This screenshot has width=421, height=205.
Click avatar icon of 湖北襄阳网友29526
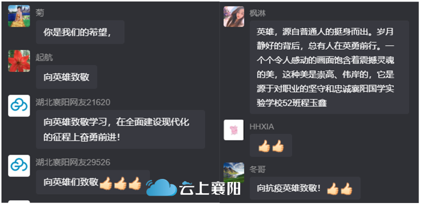19,166
